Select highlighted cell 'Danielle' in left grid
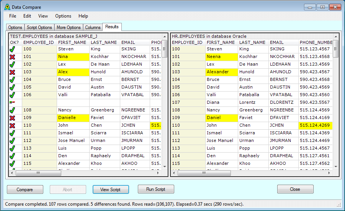 click(x=73, y=118)
